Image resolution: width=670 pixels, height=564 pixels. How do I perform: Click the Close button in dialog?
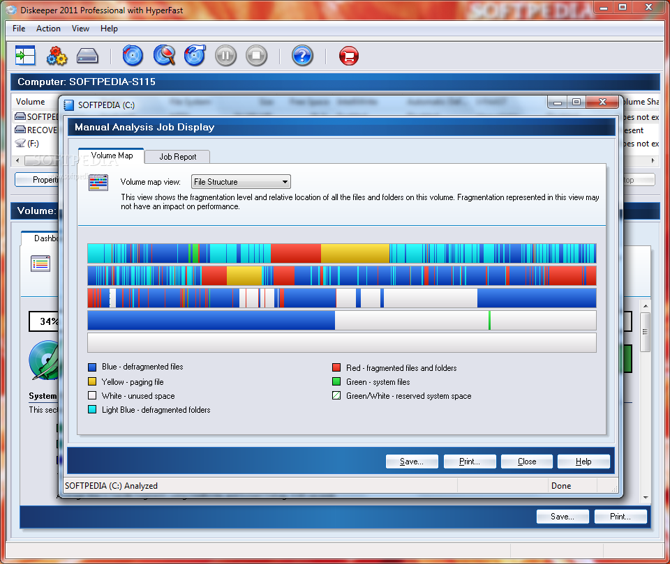[527, 462]
